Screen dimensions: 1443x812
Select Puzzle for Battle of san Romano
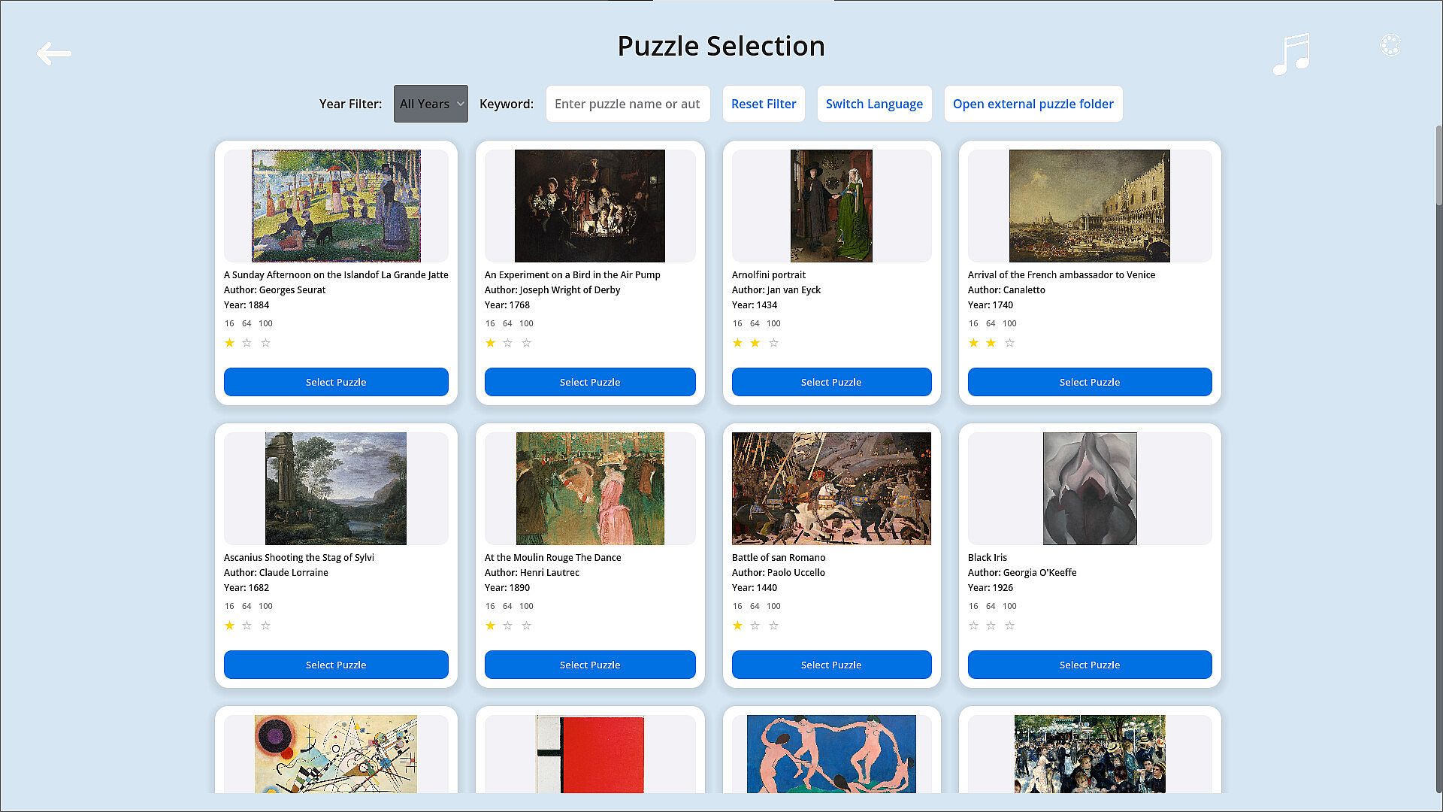(x=831, y=665)
